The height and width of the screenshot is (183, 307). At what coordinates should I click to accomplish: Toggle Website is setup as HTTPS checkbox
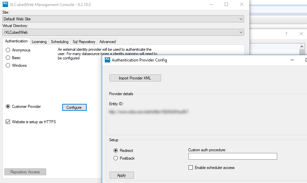tap(8, 122)
